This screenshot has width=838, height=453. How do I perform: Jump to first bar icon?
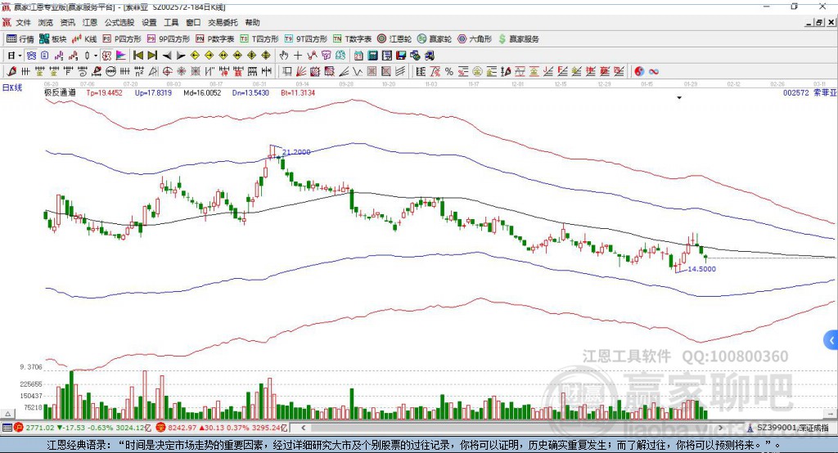point(137,56)
